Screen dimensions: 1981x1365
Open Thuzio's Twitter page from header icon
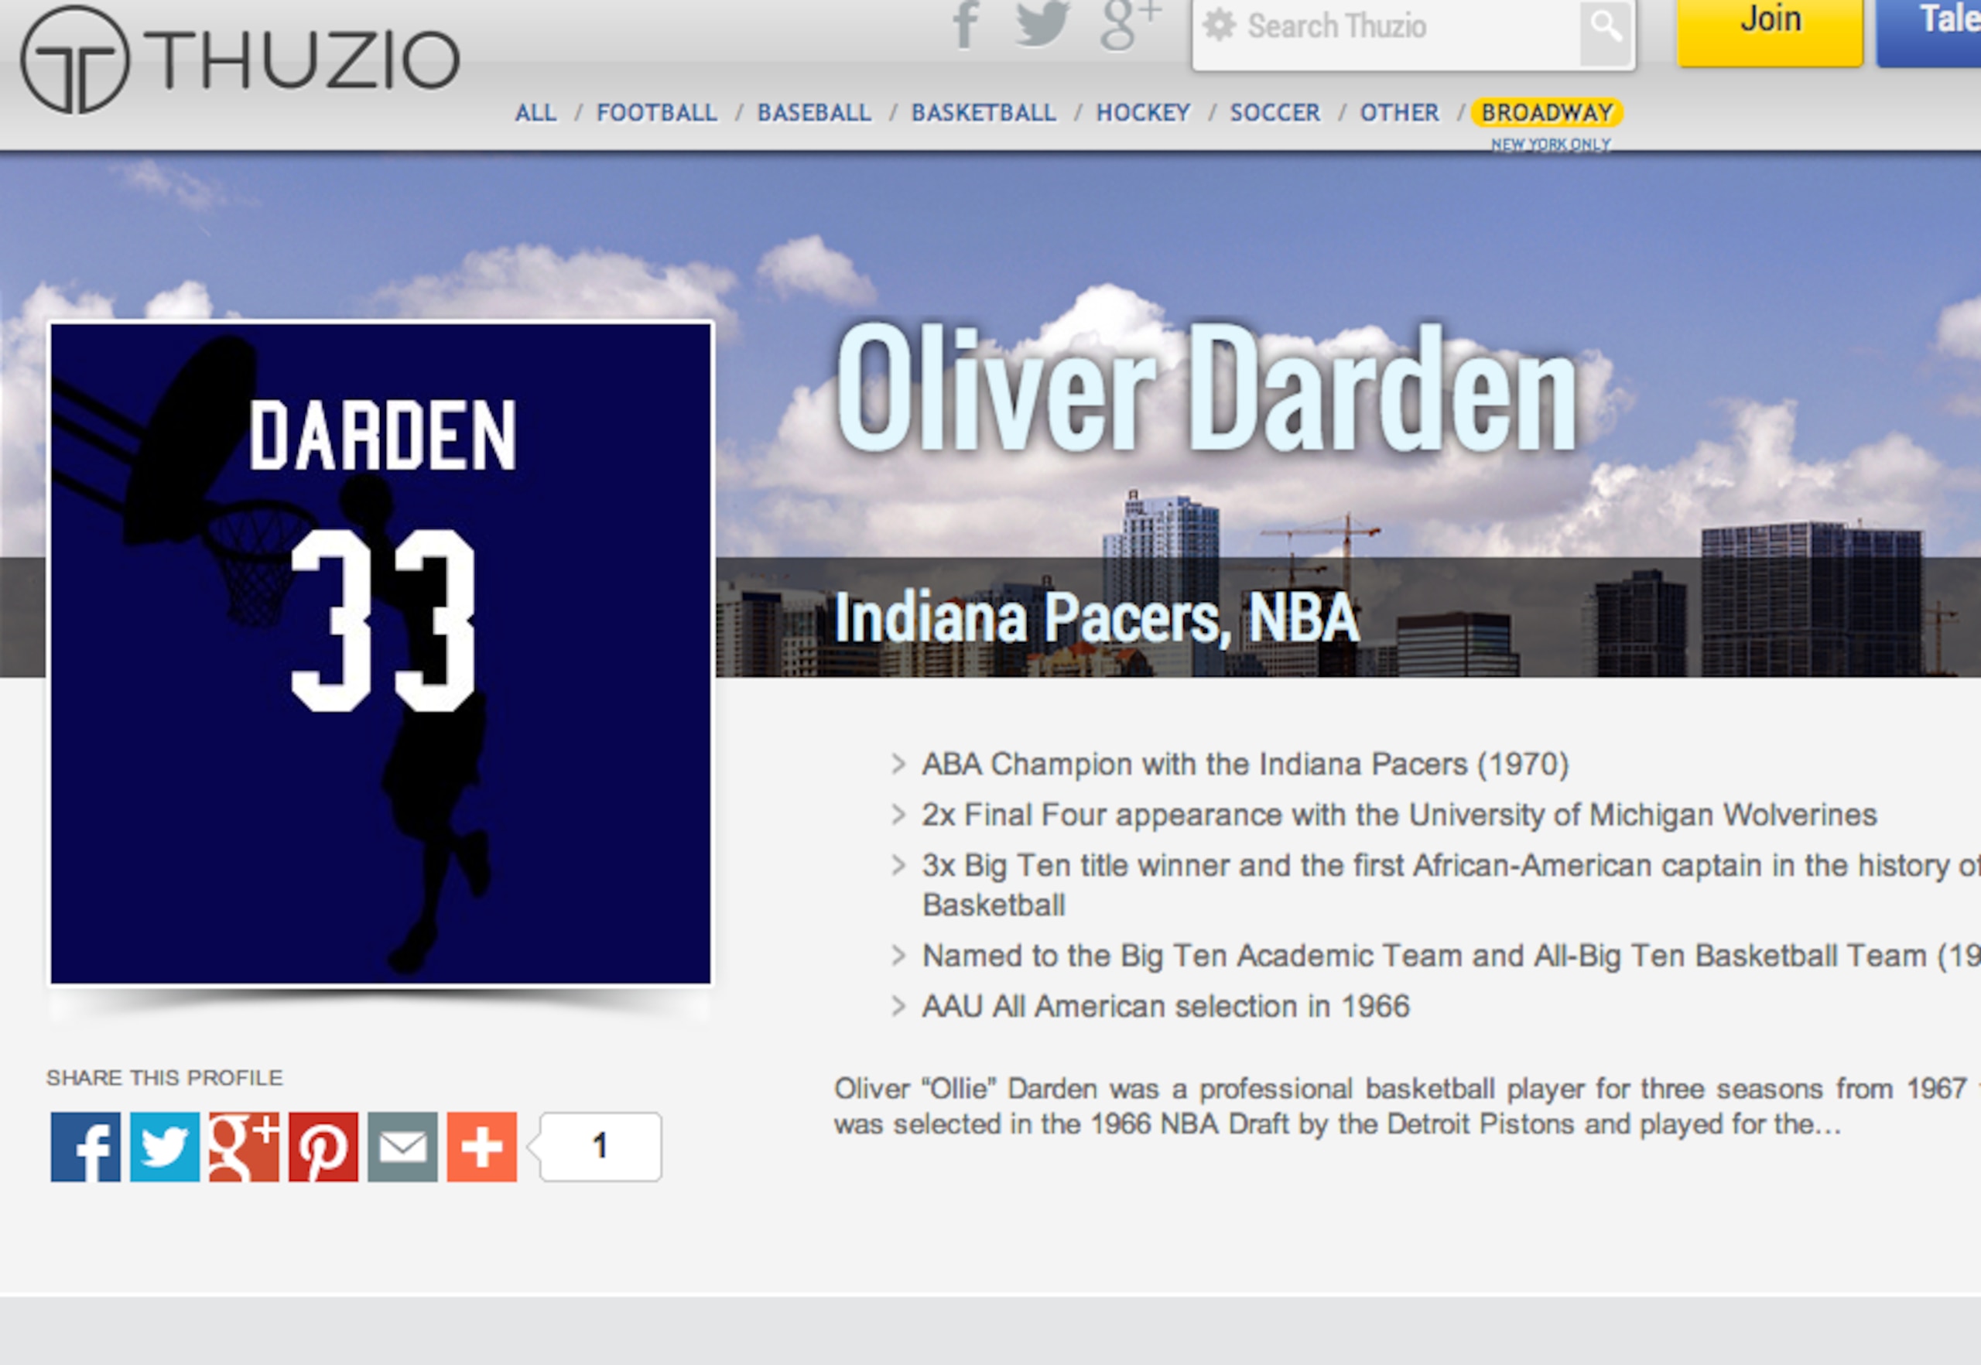(x=1042, y=23)
